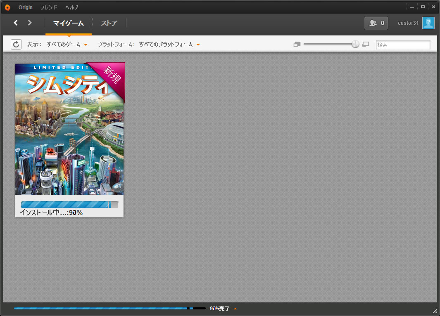
Task: Click the インストール中...:90% status text
Action: (51, 212)
